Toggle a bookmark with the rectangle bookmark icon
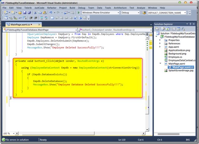Image resolution: width=199 pixels, height=144 pixels. [x=52, y=18]
